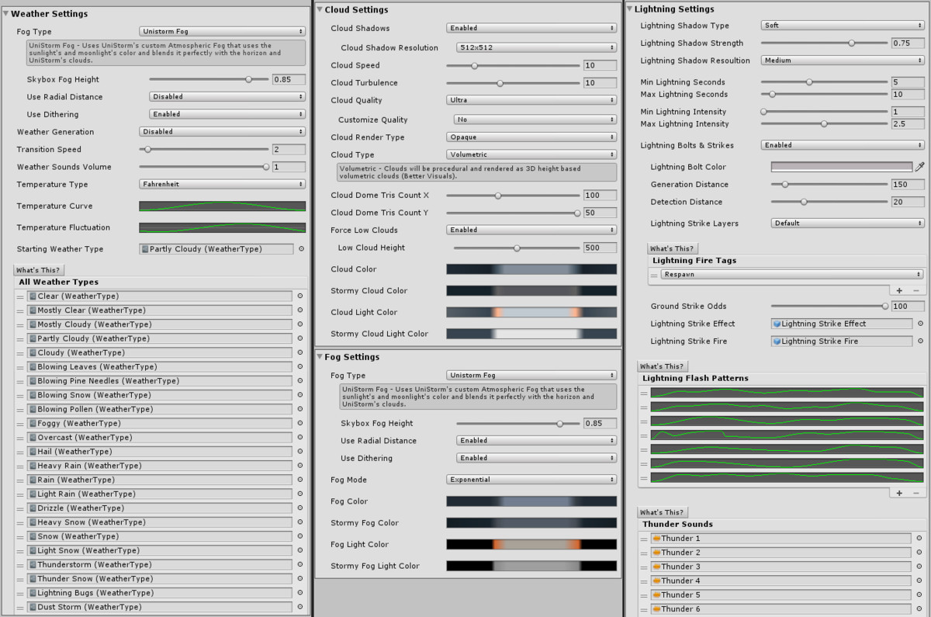Open the Temperature Type dropdown
Screen dimensions: 931x617
pyautogui.click(x=222, y=185)
